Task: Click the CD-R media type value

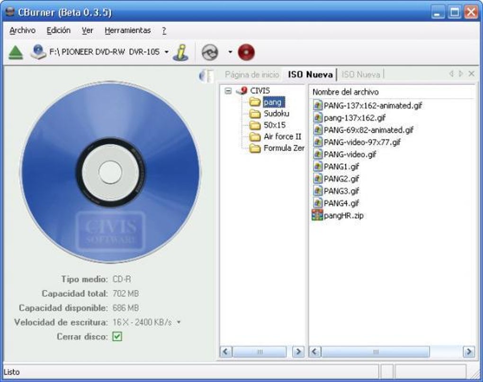Action: pos(122,279)
